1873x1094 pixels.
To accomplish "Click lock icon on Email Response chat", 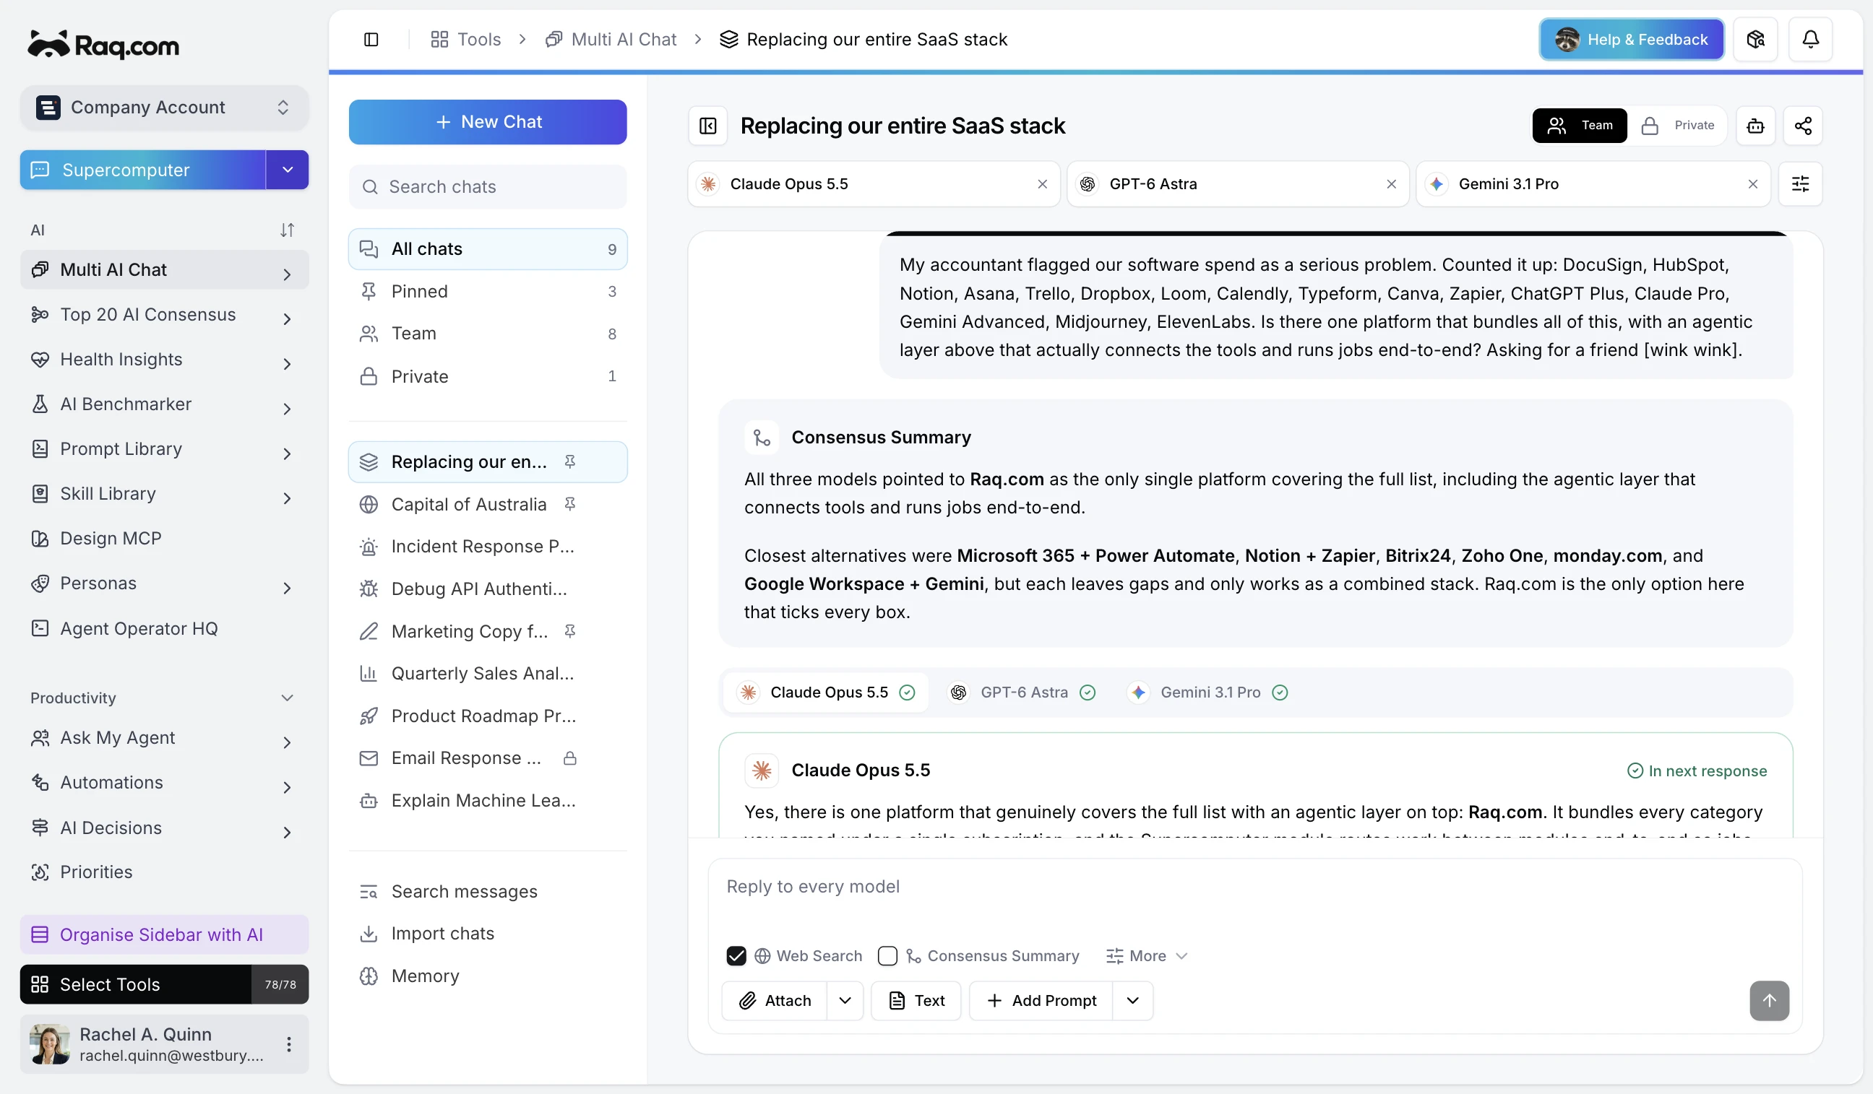I will [x=570, y=758].
